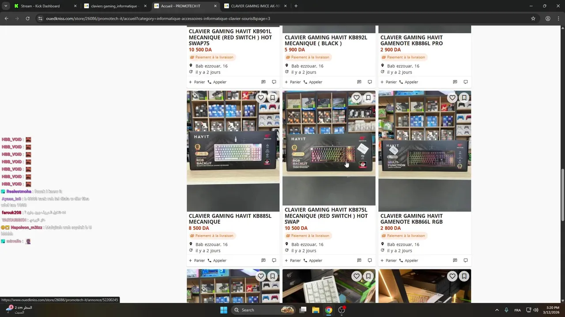
Task: Switch to the CLAVIER GAMING IMICE AK-10 tab
Action: coord(256,6)
